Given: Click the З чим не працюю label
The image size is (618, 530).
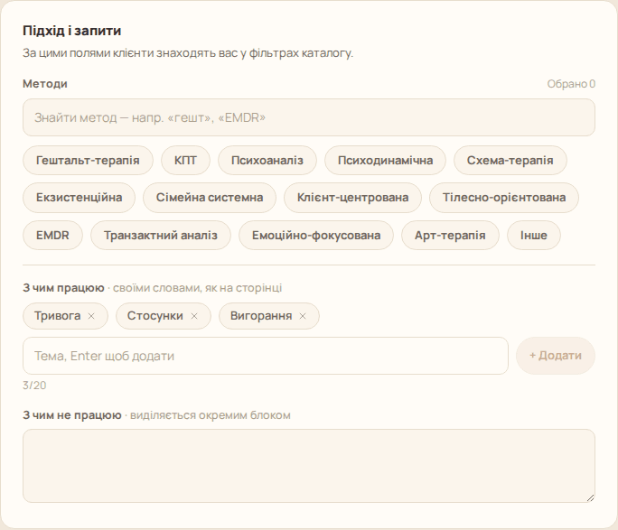Looking at the screenshot, I should [72, 415].
